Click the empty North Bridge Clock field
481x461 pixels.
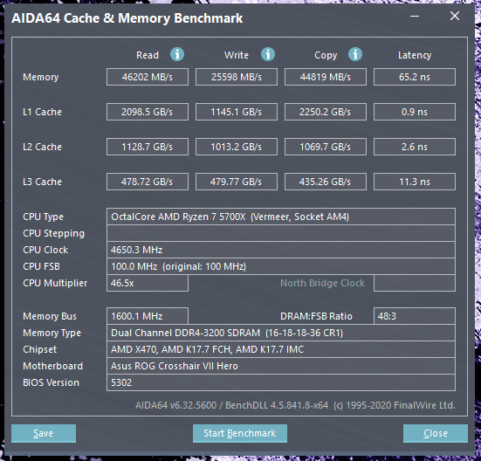pyautogui.click(x=415, y=283)
